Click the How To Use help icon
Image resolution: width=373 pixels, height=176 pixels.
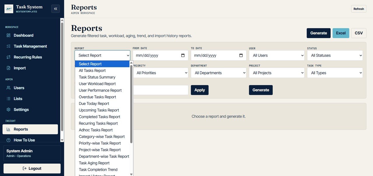pyautogui.click(x=8, y=140)
